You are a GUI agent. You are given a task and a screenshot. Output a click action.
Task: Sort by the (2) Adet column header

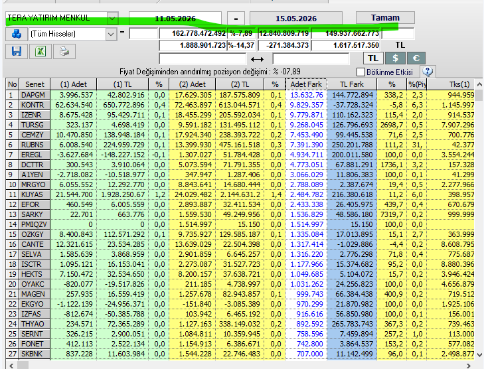(x=193, y=84)
